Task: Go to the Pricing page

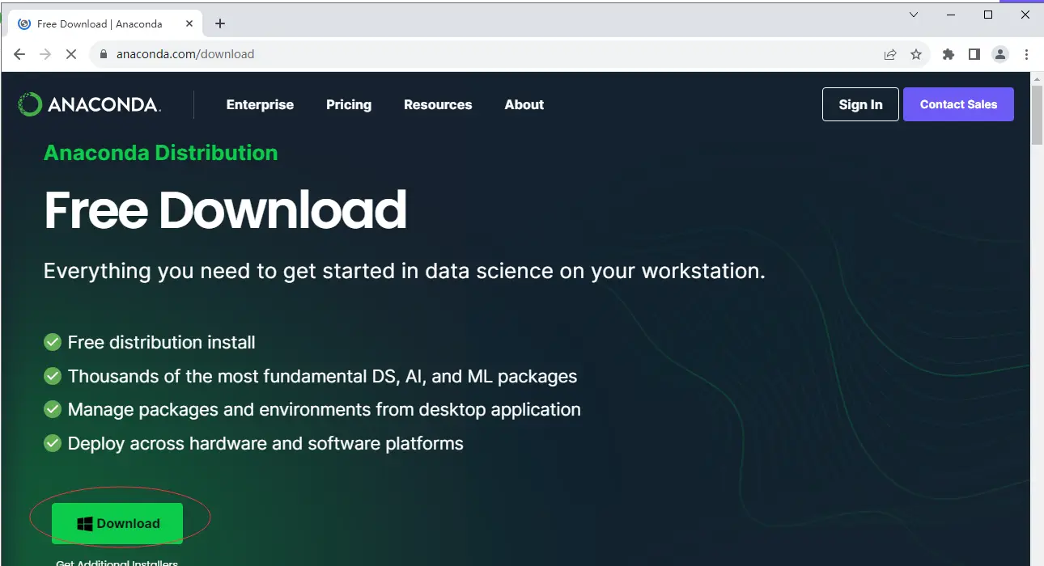Action: 349,104
